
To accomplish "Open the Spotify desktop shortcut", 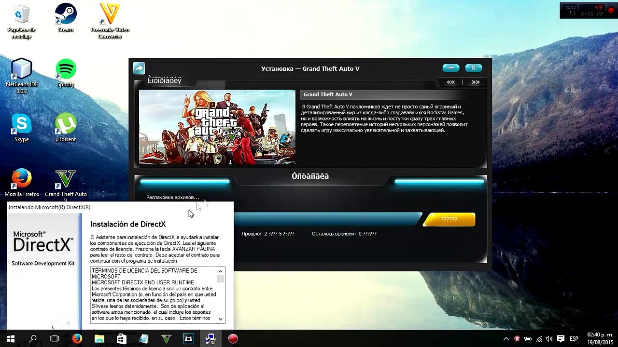I will click(x=66, y=73).
